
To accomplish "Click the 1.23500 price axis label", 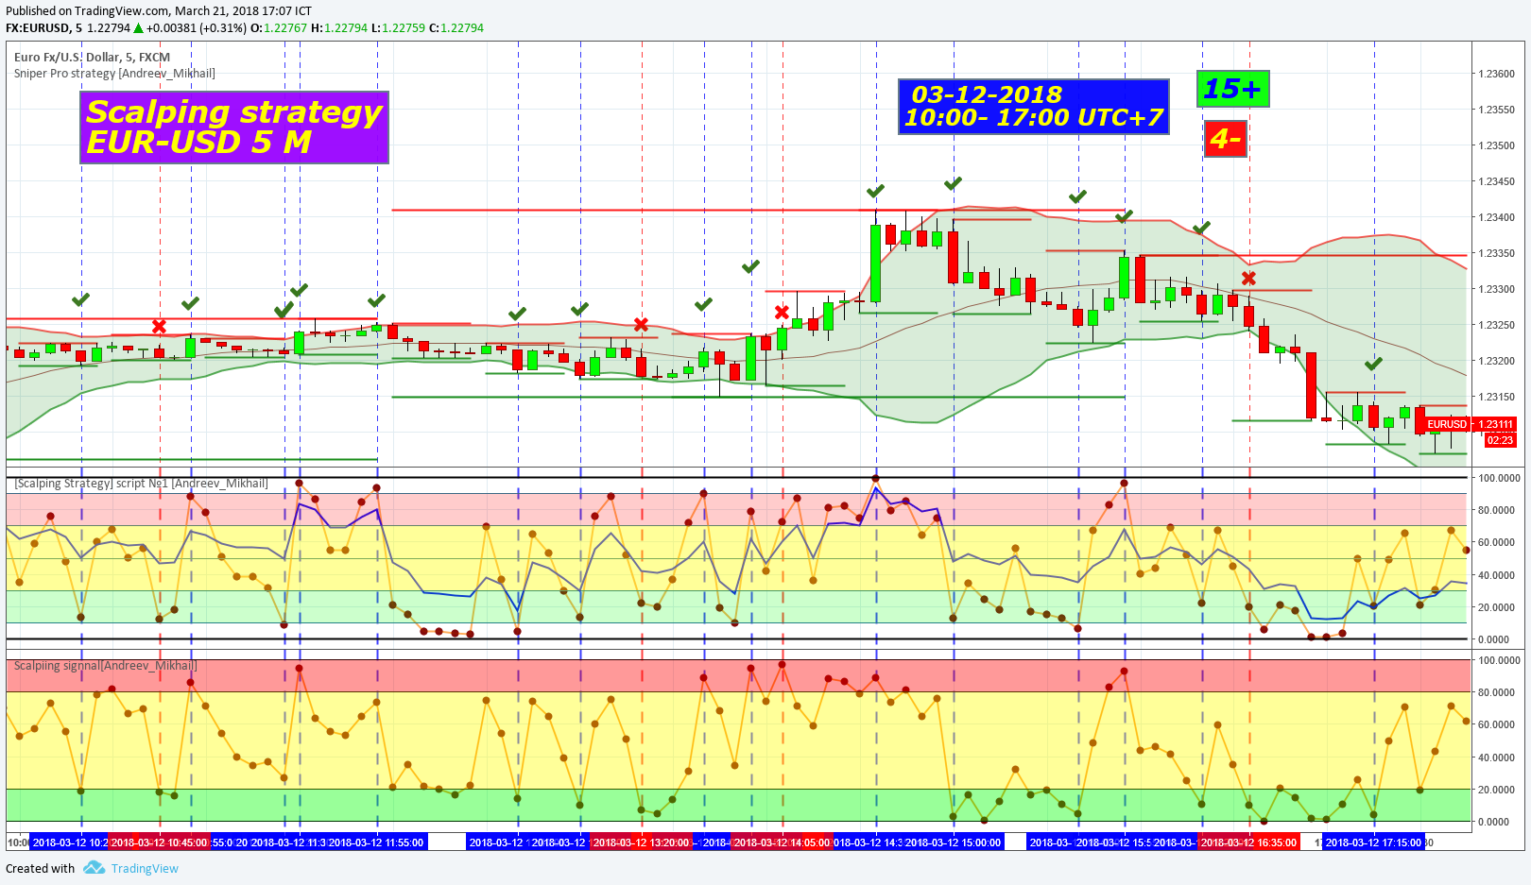I will (1496, 145).
